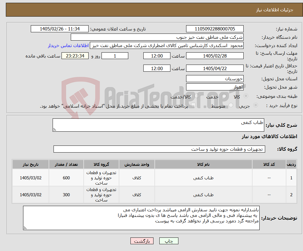Click the طناب کنفی name in row 1
The width and height of the screenshot is (303, 251).
(203, 178)
